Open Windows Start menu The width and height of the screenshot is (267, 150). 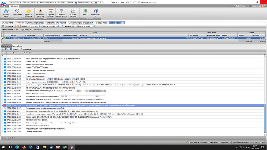[3, 147]
